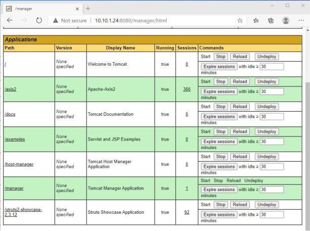The width and height of the screenshot is (310, 231).
Task: Reload the Tomcat Host Manager Application
Action: (x=240, y=157)
